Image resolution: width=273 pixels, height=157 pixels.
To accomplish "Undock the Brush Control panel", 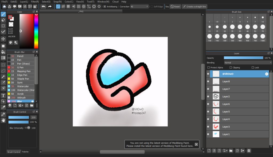I will 34,112.
